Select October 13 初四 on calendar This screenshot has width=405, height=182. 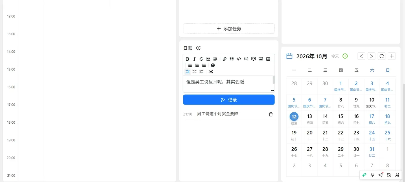click(x=310, y=119)
